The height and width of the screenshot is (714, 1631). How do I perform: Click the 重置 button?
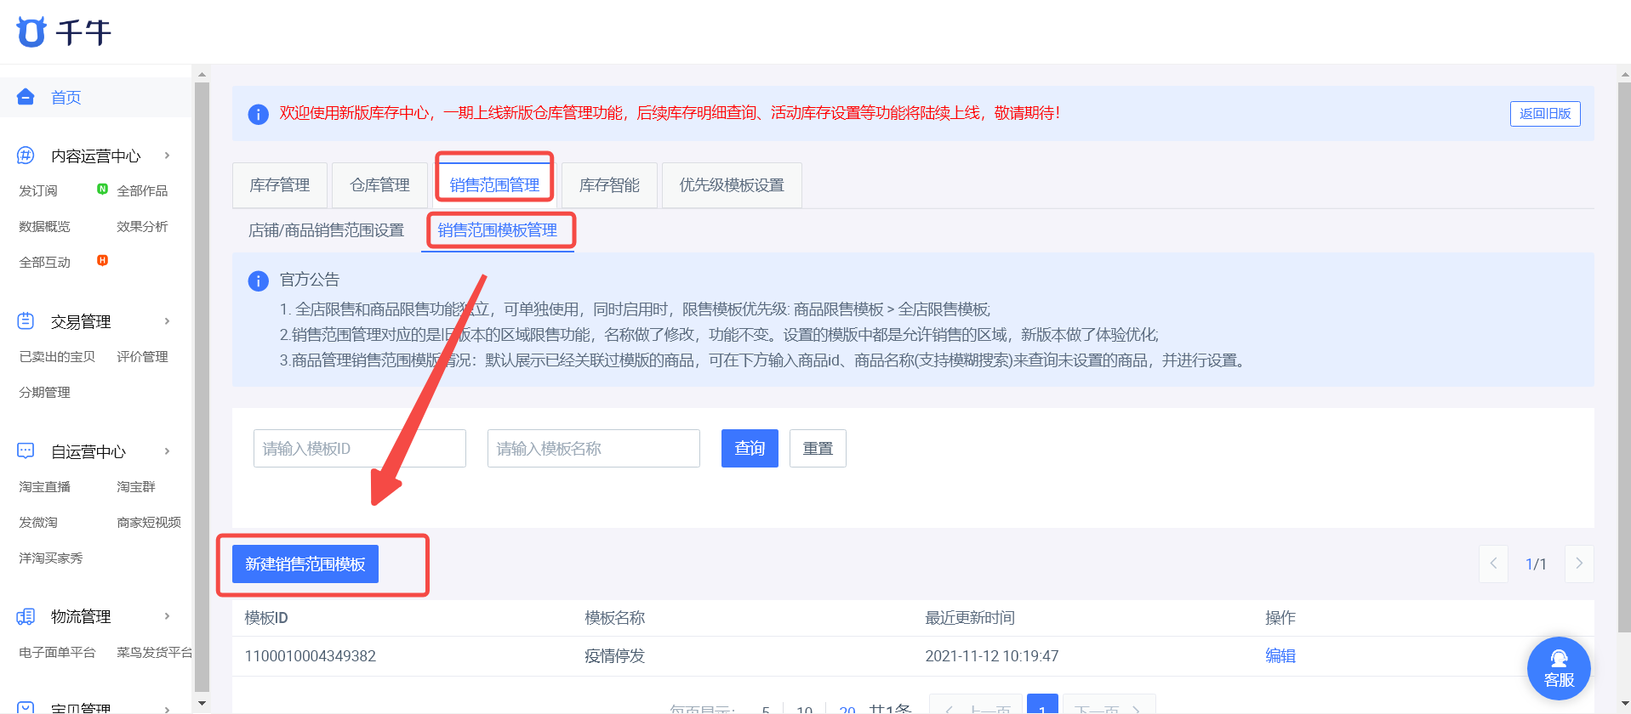click(818, 448)
